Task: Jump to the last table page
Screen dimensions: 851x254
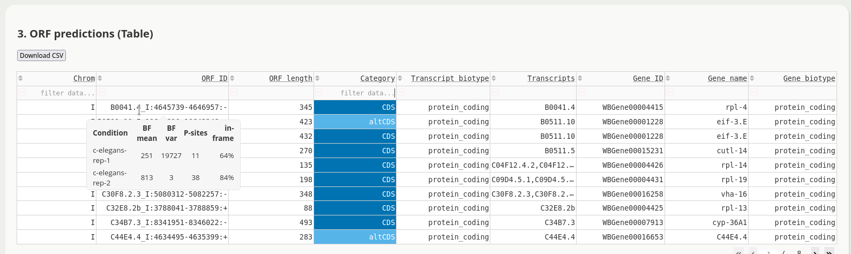Action: coord(829,251)
